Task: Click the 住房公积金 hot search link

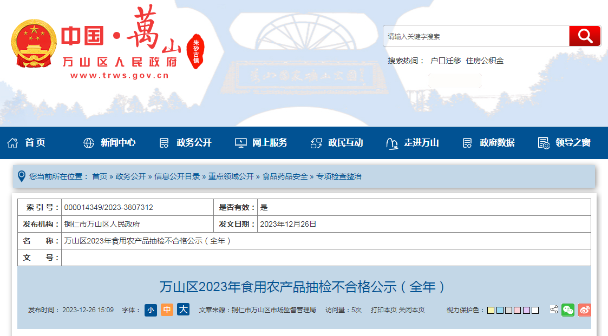Action: [485, 61]
